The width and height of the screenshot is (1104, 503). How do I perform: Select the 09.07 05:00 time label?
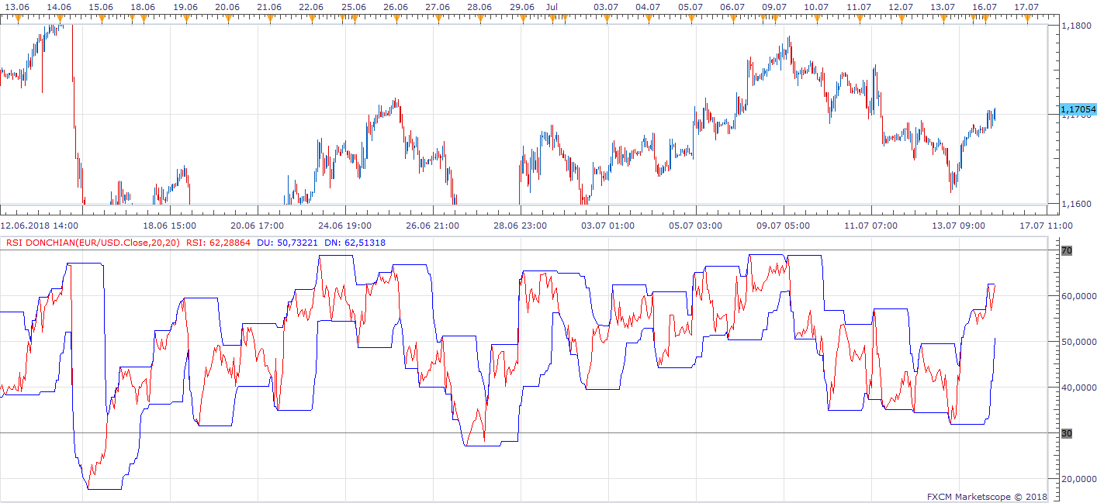coord(784,226)
